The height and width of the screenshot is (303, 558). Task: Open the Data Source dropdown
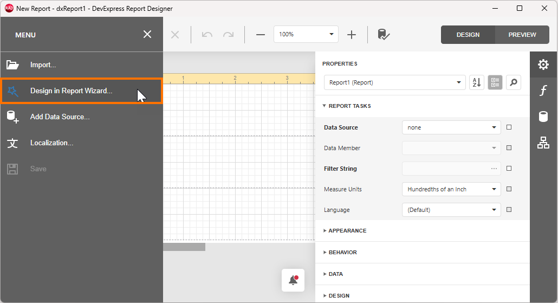pos(451,127)
